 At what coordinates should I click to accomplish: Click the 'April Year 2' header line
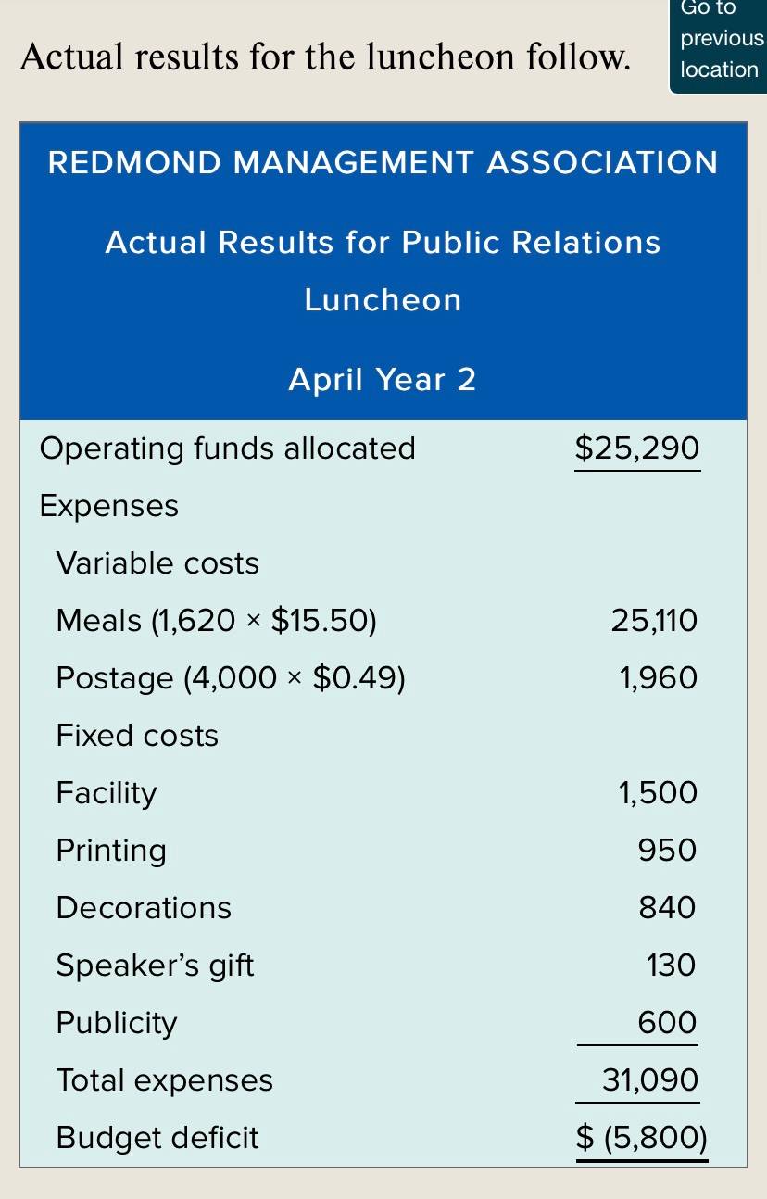click(383, 379)
